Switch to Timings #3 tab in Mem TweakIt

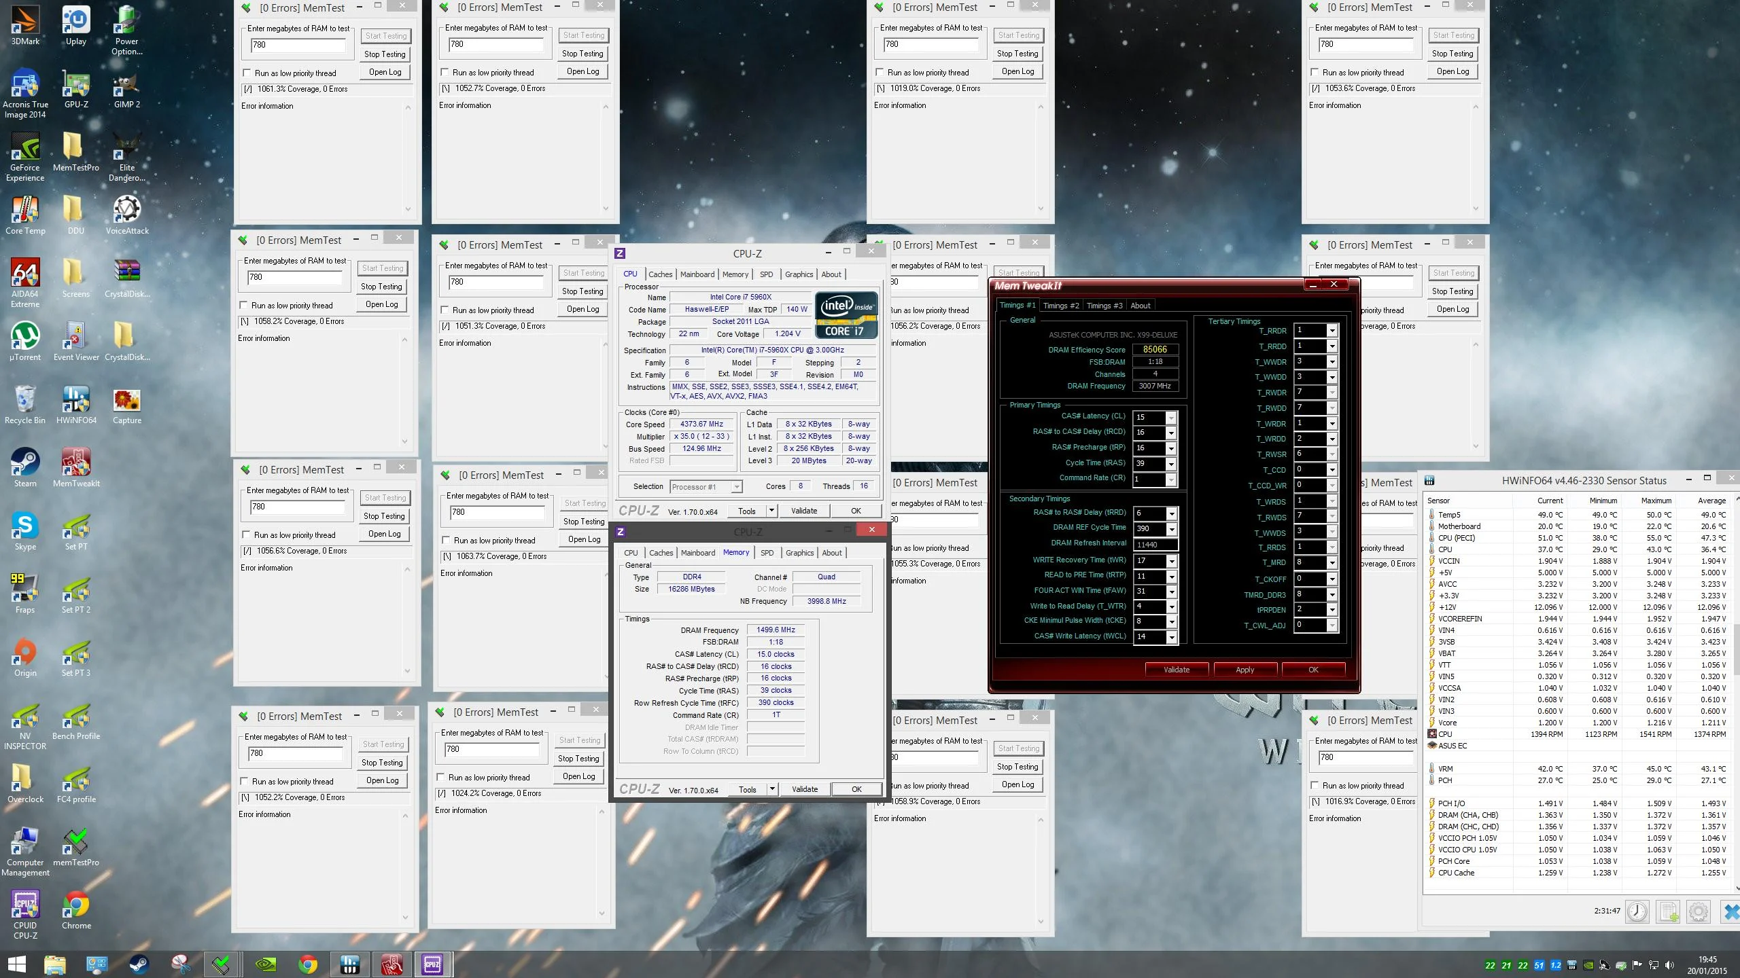tap(1104, 306)
